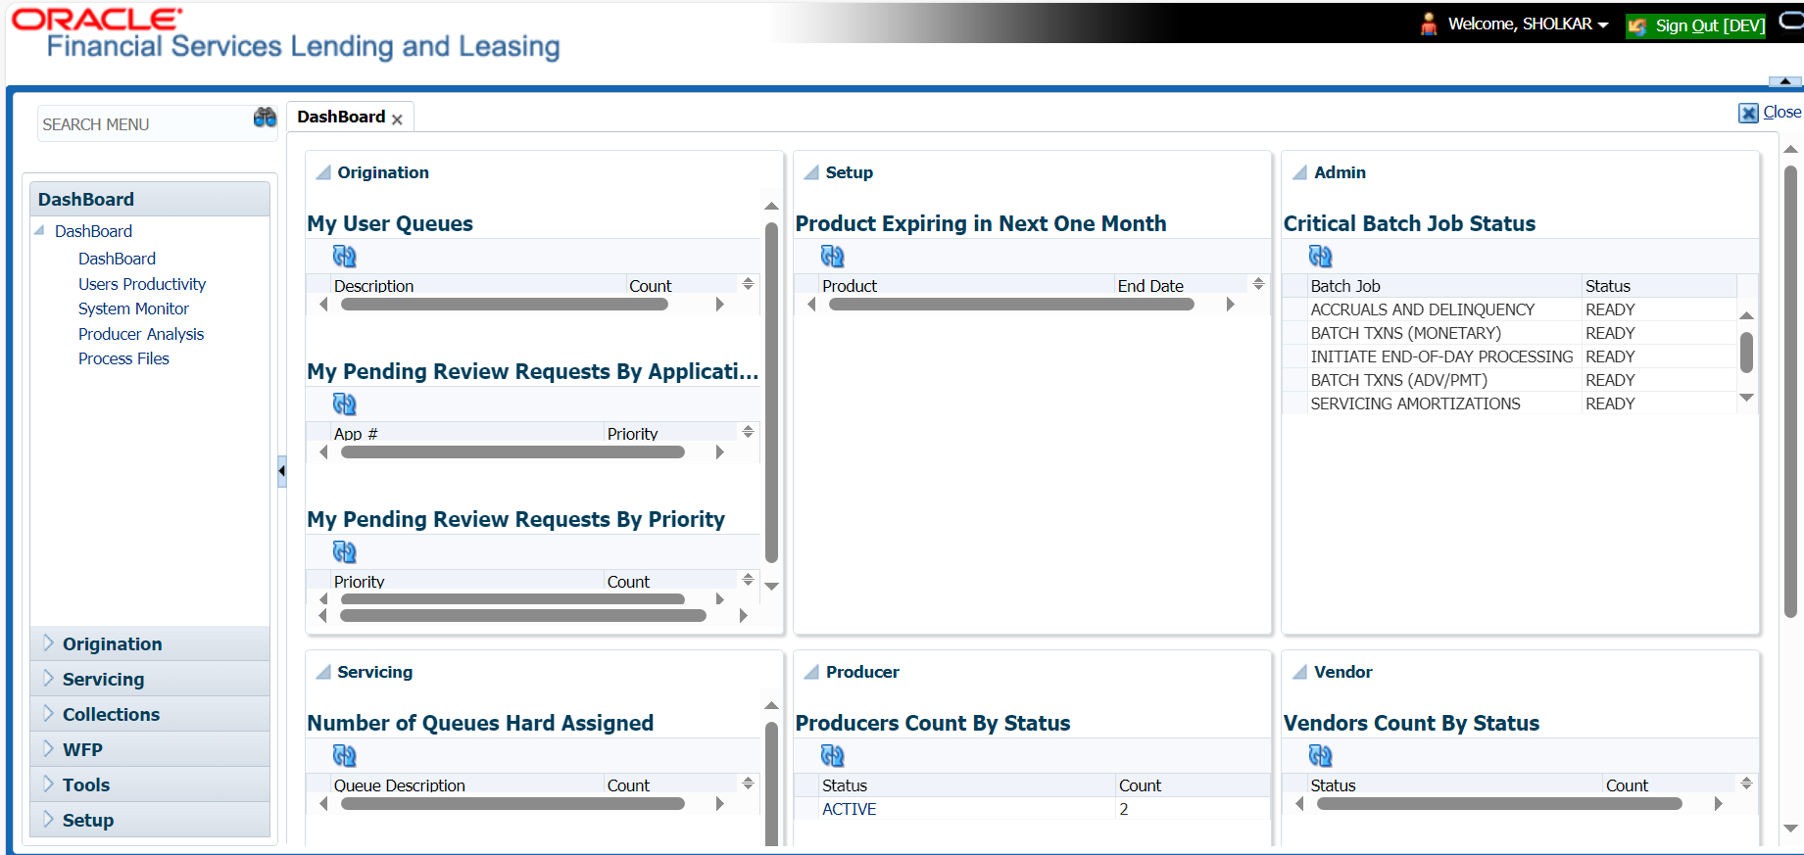The image size is (1804, 855).
Task: Click the sort arrows on Product table
Action: tap(1258, 284)
